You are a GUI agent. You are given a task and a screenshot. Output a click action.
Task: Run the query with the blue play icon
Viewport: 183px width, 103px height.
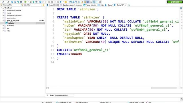pyautogui.click(x=61, y=2)
